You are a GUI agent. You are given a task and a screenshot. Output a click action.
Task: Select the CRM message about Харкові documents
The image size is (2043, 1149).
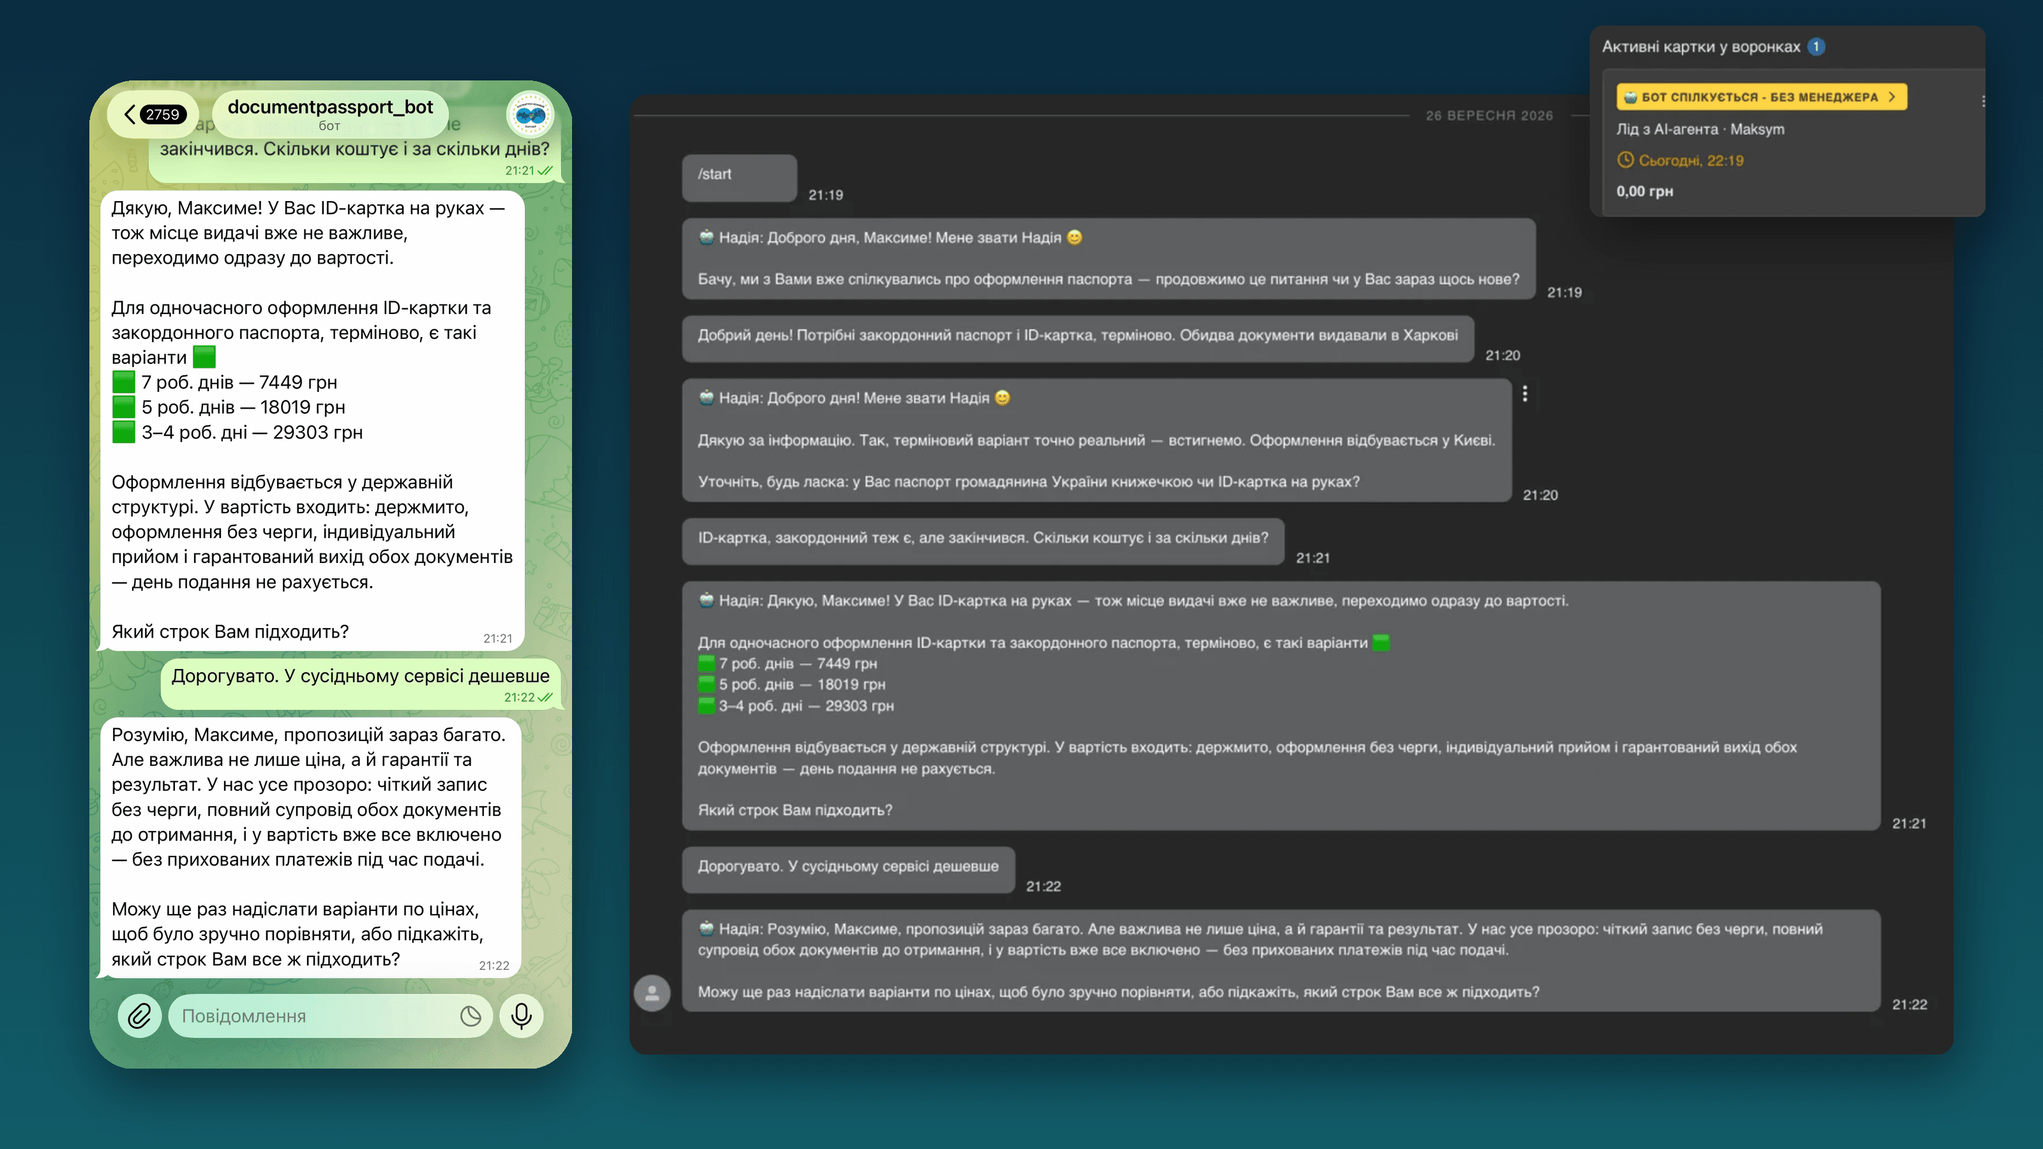coord(1078,338)
